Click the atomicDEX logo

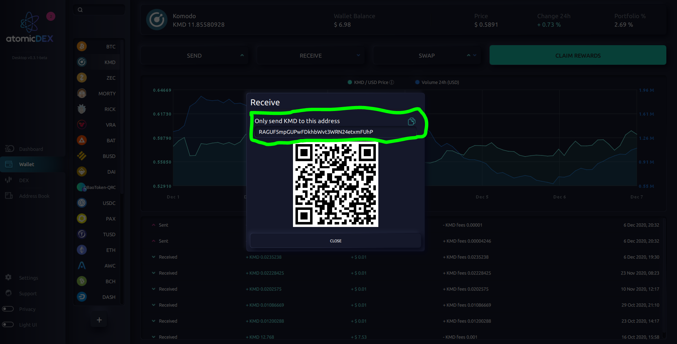point(30,28)
